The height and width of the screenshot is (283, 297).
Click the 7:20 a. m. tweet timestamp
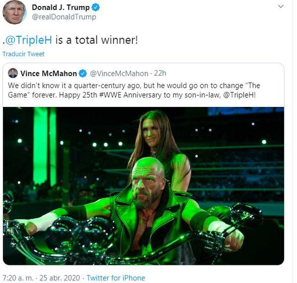(x=18, y=278)
